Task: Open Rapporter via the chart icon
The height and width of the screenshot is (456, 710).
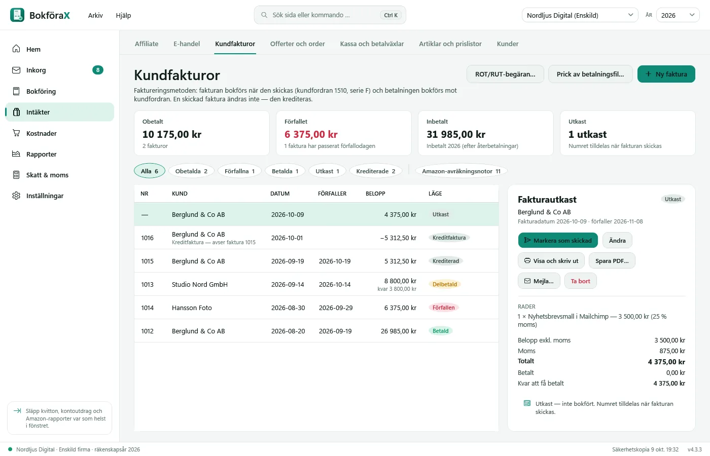Action: (16, 154)
